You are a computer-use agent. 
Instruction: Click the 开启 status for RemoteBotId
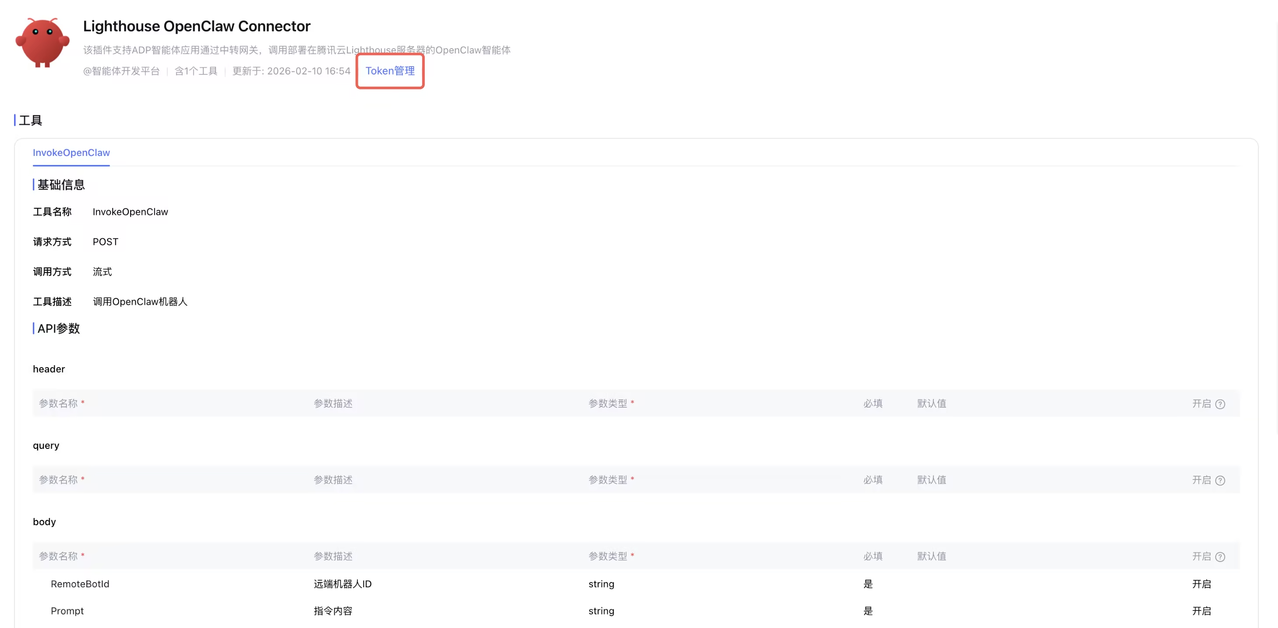pos(1201,584)
